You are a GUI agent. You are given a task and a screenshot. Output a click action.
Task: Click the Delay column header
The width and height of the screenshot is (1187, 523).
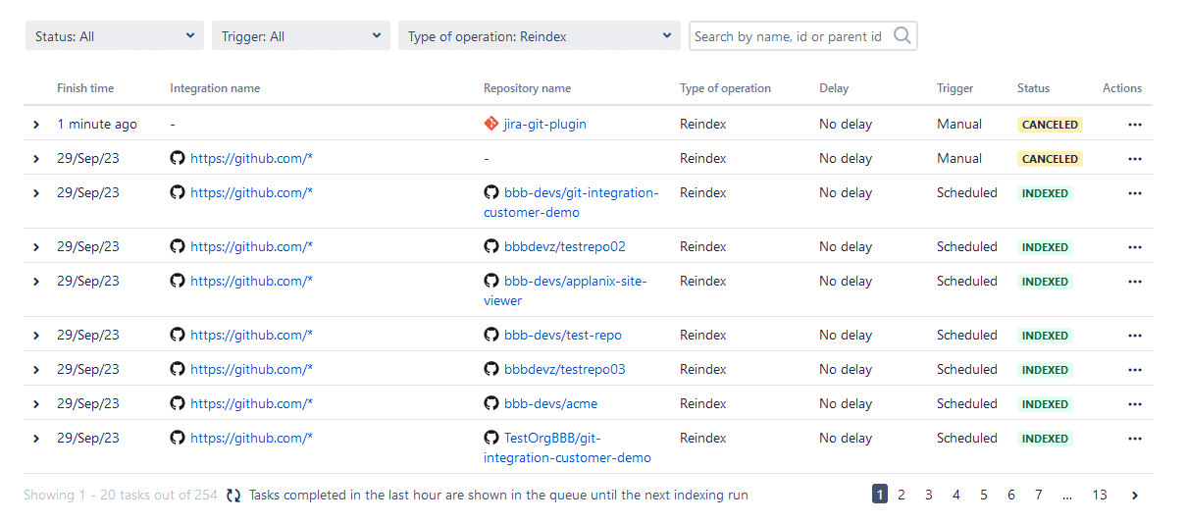[834, 88]
